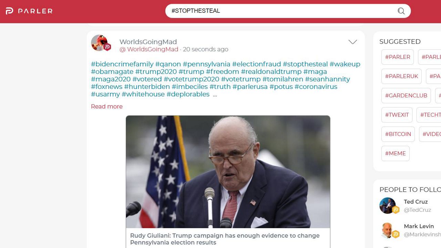Open the Rudy Giuliani article headline
Image resolution: width=441 pixels, height=248 pixels.
225,239
